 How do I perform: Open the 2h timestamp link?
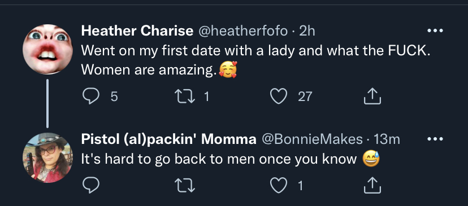[x=307, y=30]
